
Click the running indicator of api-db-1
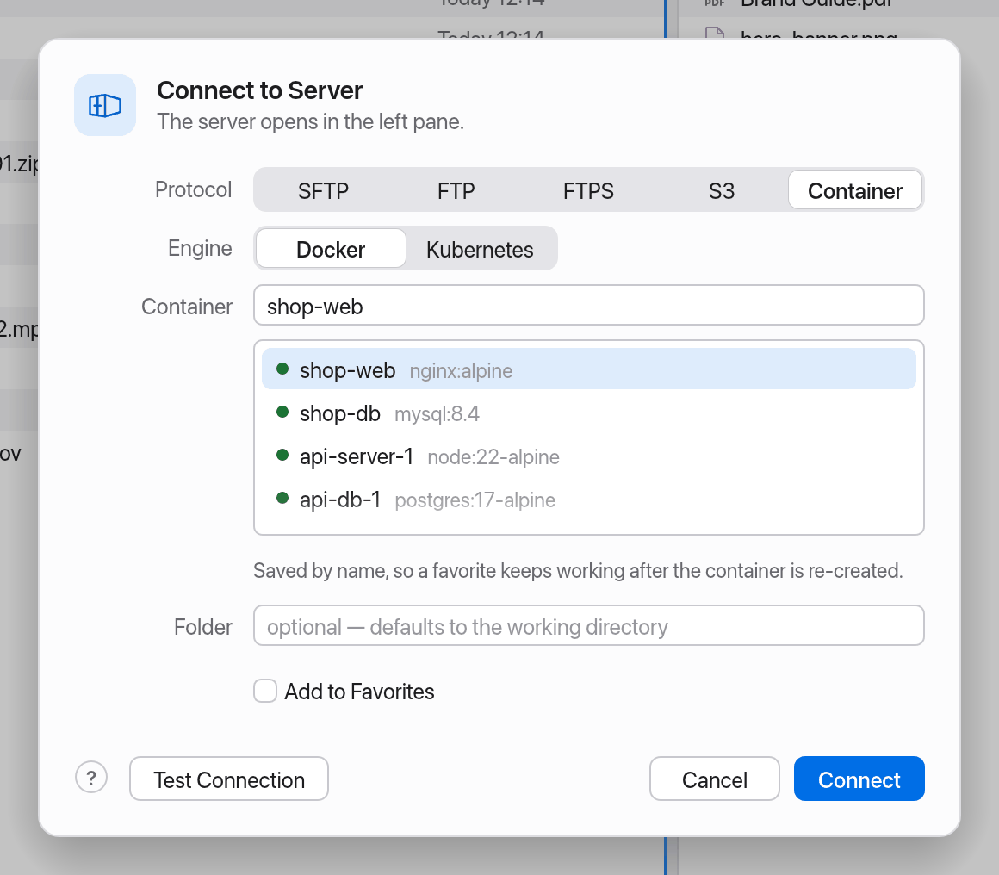click(282, 498)
